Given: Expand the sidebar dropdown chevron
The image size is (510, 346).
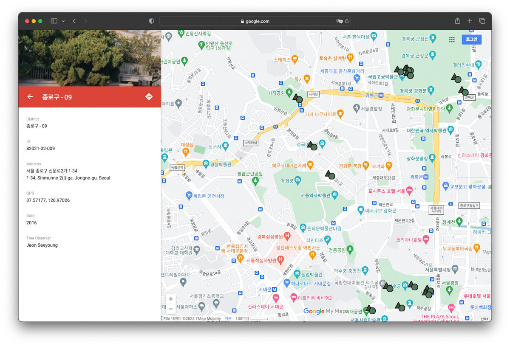Looking at the screenshot, I should [x=63, y=21].
